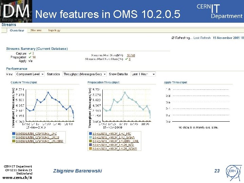The image size is (244, 183).
Task: Click the Apply 'n/a' value
Action: click(x=30, y=61)
